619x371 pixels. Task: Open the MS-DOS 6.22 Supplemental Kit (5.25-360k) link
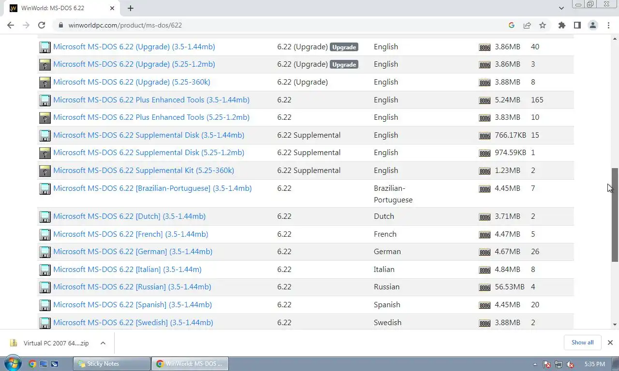[144, 170]
